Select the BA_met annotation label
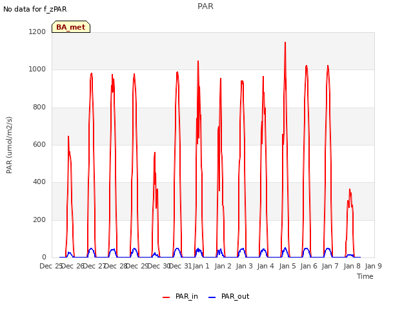 [x=71, y=27]
